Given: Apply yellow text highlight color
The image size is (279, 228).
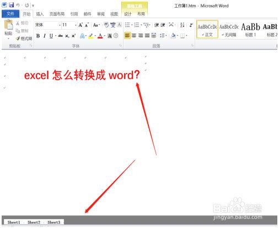Looking at the screenshot, I should click(91, 36).
